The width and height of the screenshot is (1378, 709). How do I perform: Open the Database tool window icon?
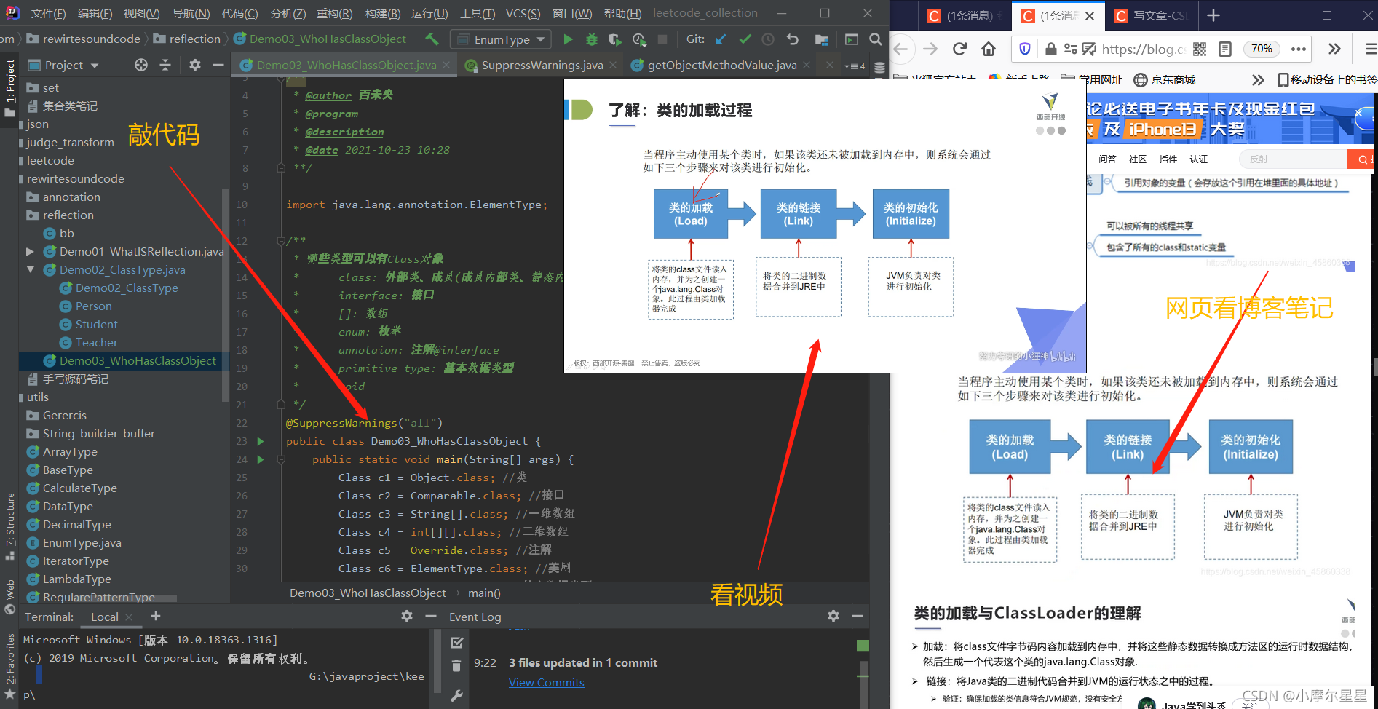(x=879, y=68)
